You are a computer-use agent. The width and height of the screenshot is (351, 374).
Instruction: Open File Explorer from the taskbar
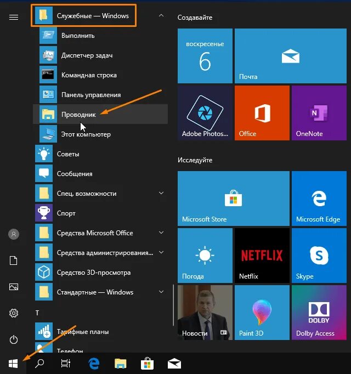click(x=121, y=364)
